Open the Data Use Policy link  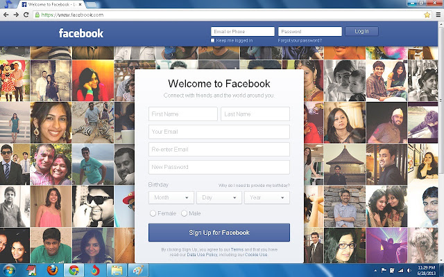pyautogui.click(x=202, y=255)
